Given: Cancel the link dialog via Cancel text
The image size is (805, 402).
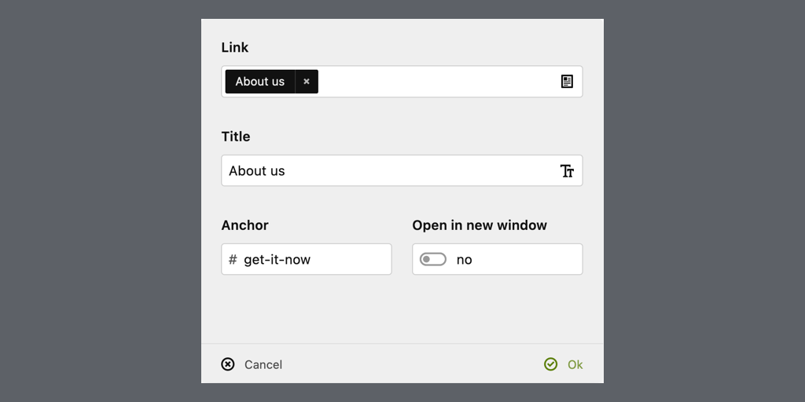Looking at the screenshot, I should [x=263, y=364].
